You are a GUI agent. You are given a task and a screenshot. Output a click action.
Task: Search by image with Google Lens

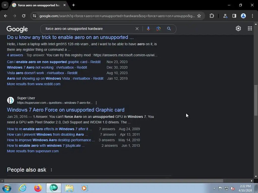point(158,29)
